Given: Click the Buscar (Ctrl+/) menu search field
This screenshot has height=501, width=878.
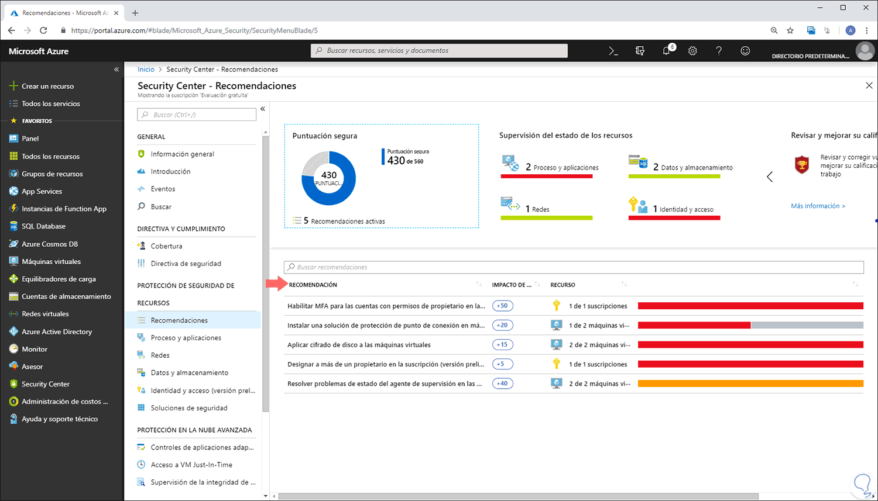Looking at the screenshot, I should [197, 115].
